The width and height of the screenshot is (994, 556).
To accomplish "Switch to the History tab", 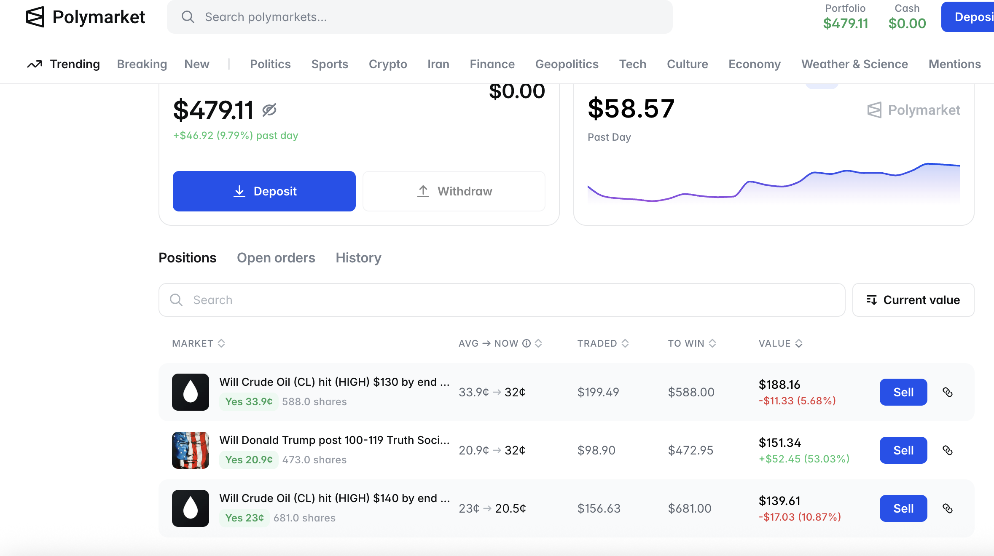I will click(358, 258).
